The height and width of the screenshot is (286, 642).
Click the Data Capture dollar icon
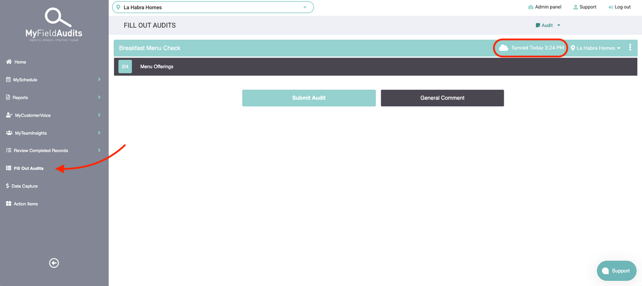tap(7, 186)
